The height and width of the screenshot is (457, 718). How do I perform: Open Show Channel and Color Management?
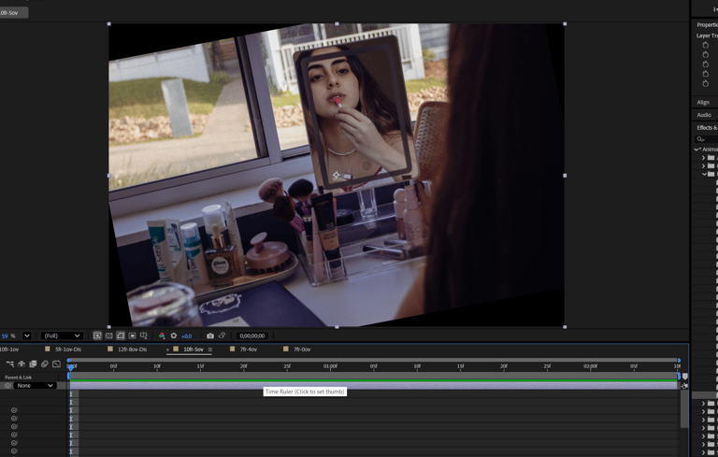162,336
